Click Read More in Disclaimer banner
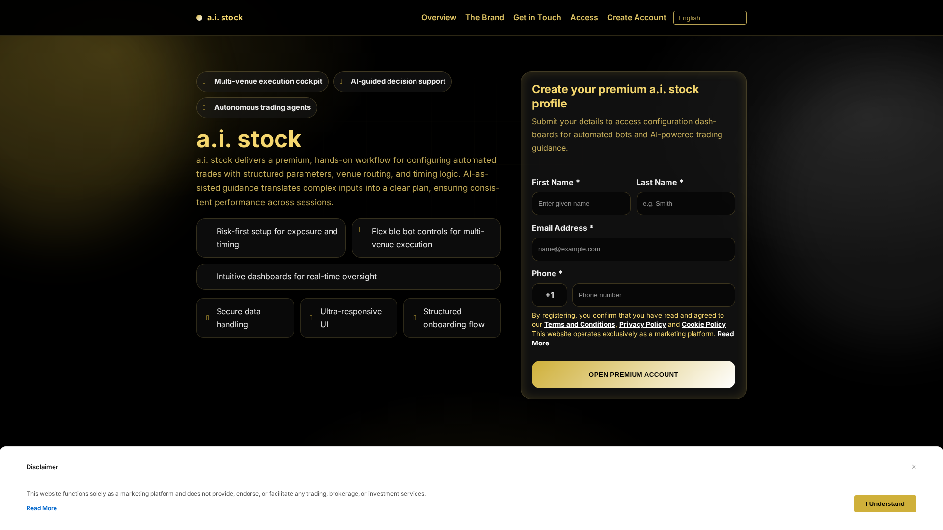Viewport: 943px width, 530px height. point(42,508)
